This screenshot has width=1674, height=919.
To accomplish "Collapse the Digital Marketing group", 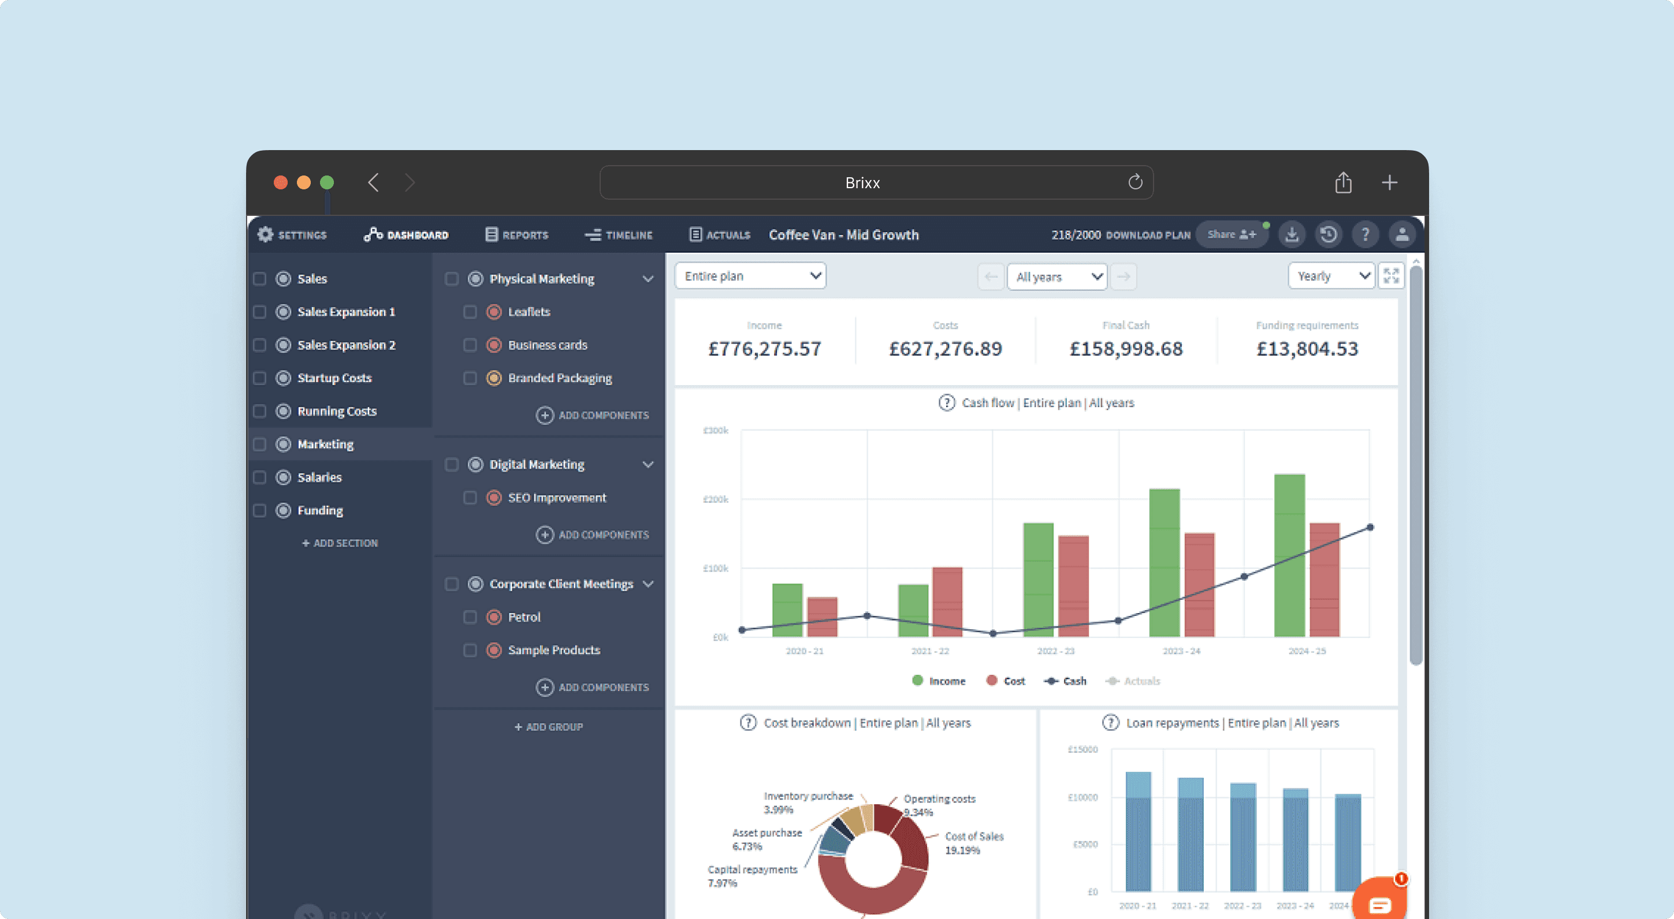I will point(648,464).
